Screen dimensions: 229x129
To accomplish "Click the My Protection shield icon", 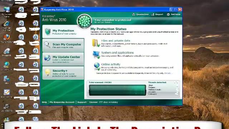I will (x=48, y=32).
